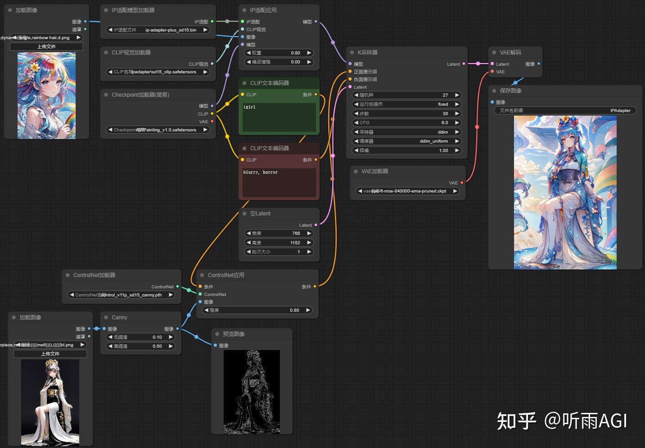
Task: Click the Latent output socket on K采样器
Action: 464,64
